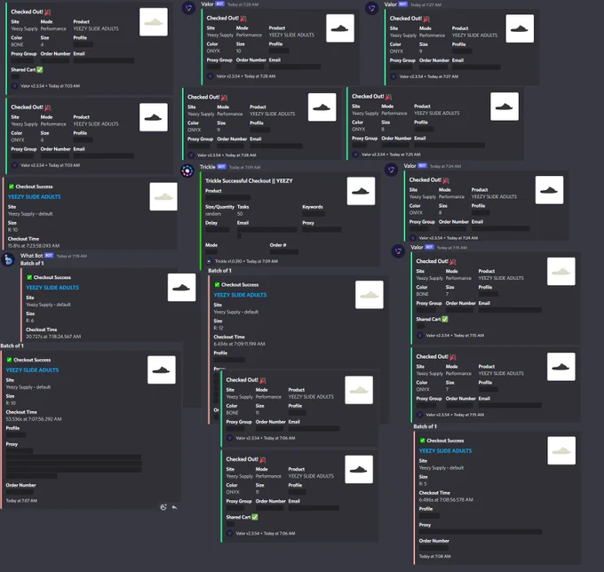The height and width of the screenshot is (572, 604).
Task: Click 'Trickle Successful Checkout || YEEZY' title
Action: 249,180
